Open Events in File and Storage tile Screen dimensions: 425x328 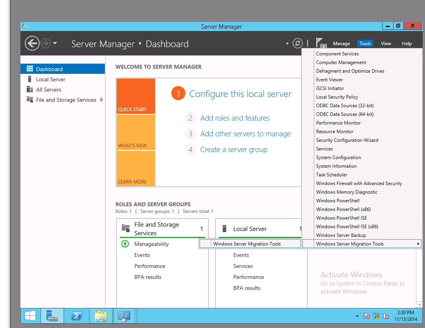[x=142, y=255]
